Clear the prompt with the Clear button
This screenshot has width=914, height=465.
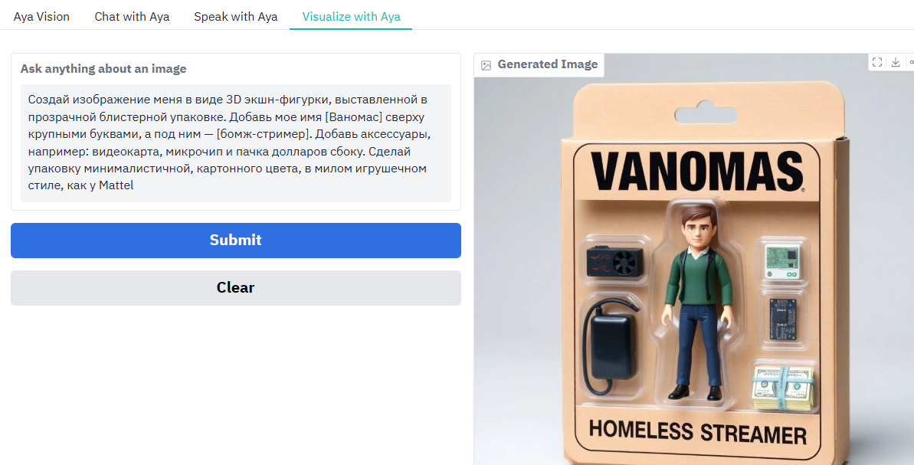(235, 288)
